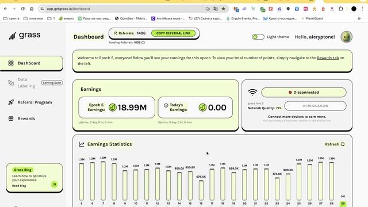Screen dimensions: 368x207
Task: Click the browser back arrow
Action: 5,9
